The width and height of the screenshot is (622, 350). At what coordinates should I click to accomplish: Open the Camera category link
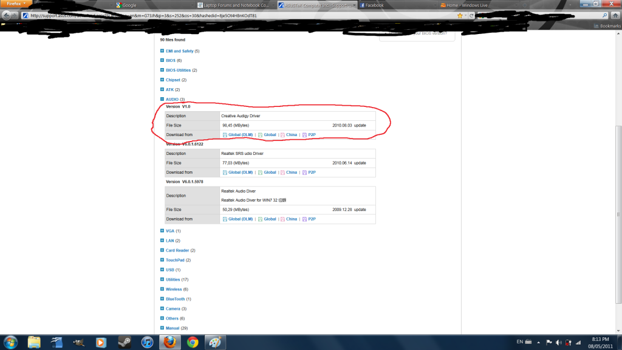tap(173, 309)
